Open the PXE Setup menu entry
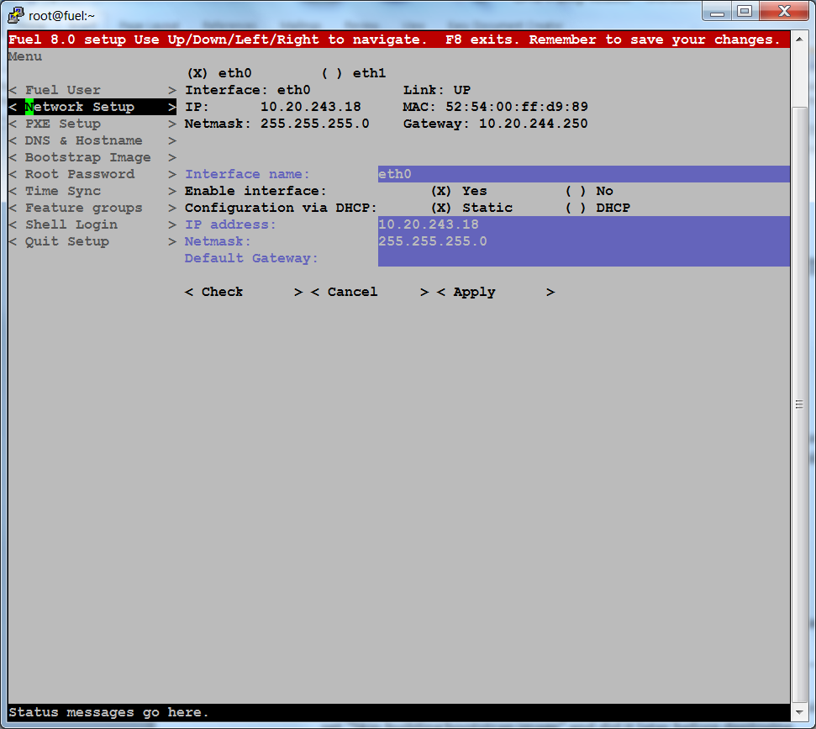The width and height of the screenshot is (816, 729). coord(92,124)
